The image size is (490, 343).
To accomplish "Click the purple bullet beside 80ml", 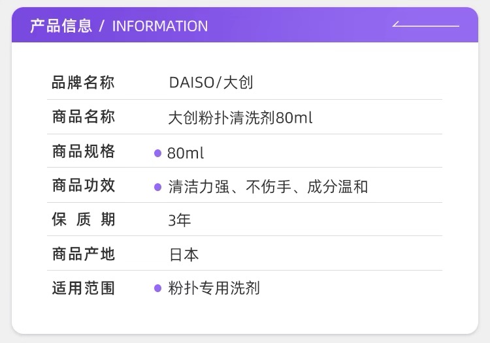I will coord(157,153).
